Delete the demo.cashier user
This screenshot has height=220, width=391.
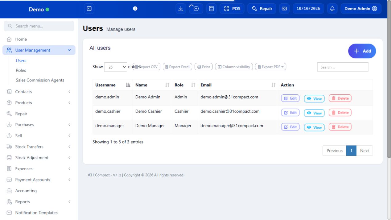pyautogui.click(x=340, y=113)
